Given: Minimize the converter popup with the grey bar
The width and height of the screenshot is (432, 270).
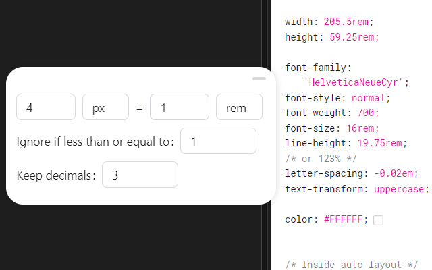Looking at the screenshot, I should [259, 79].
